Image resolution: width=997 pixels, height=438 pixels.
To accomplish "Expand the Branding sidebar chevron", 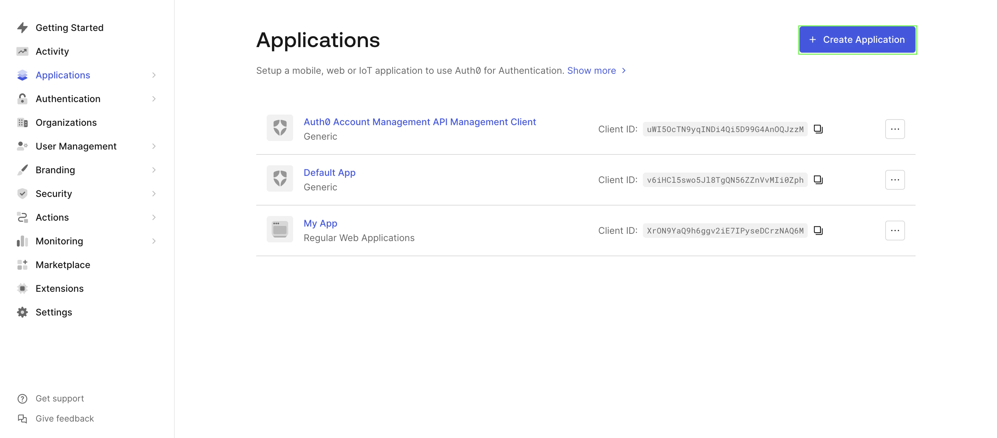I will pyautogui.click(x=154, y=170).
